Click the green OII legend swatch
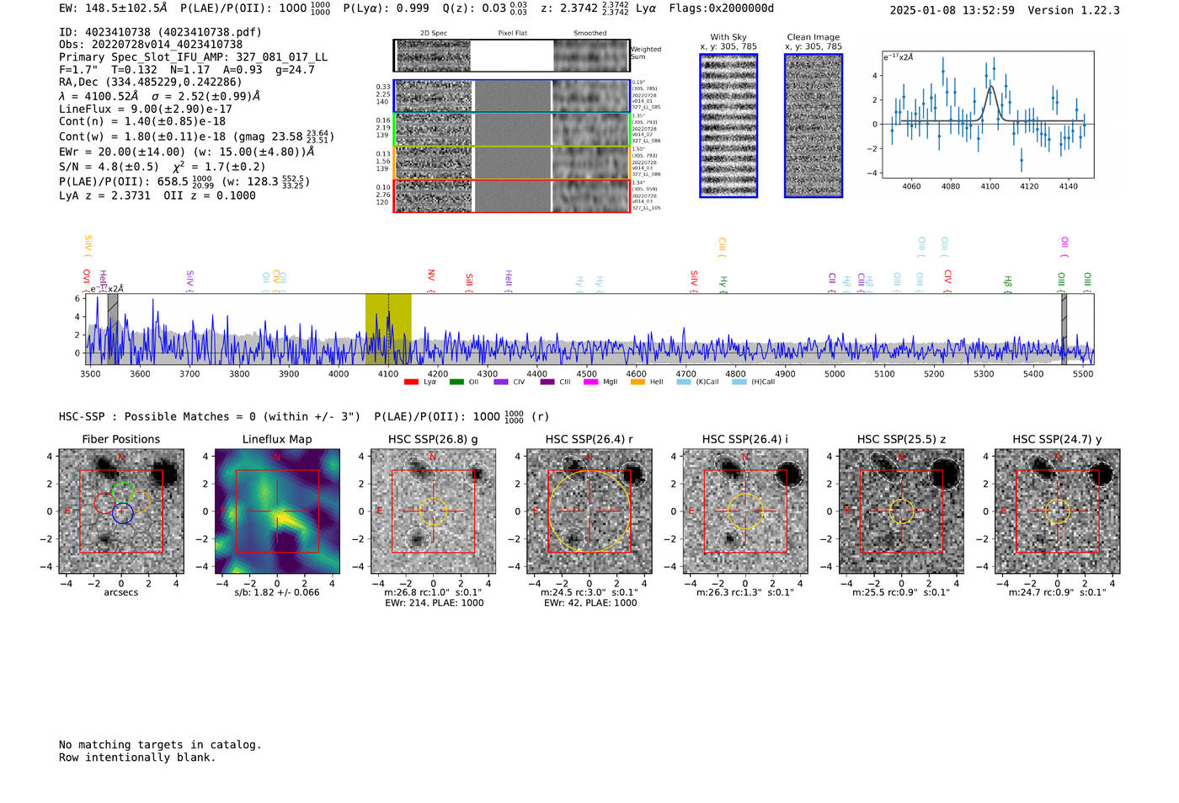Screen dimensions: 1179x803 [x=456, y=383]
